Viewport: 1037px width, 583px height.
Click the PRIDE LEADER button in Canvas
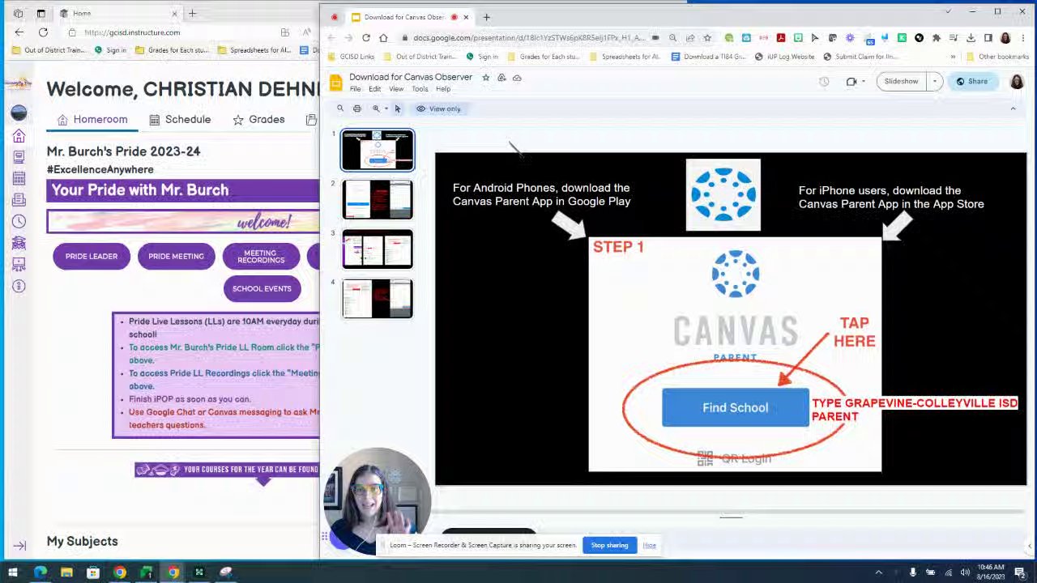92,257
